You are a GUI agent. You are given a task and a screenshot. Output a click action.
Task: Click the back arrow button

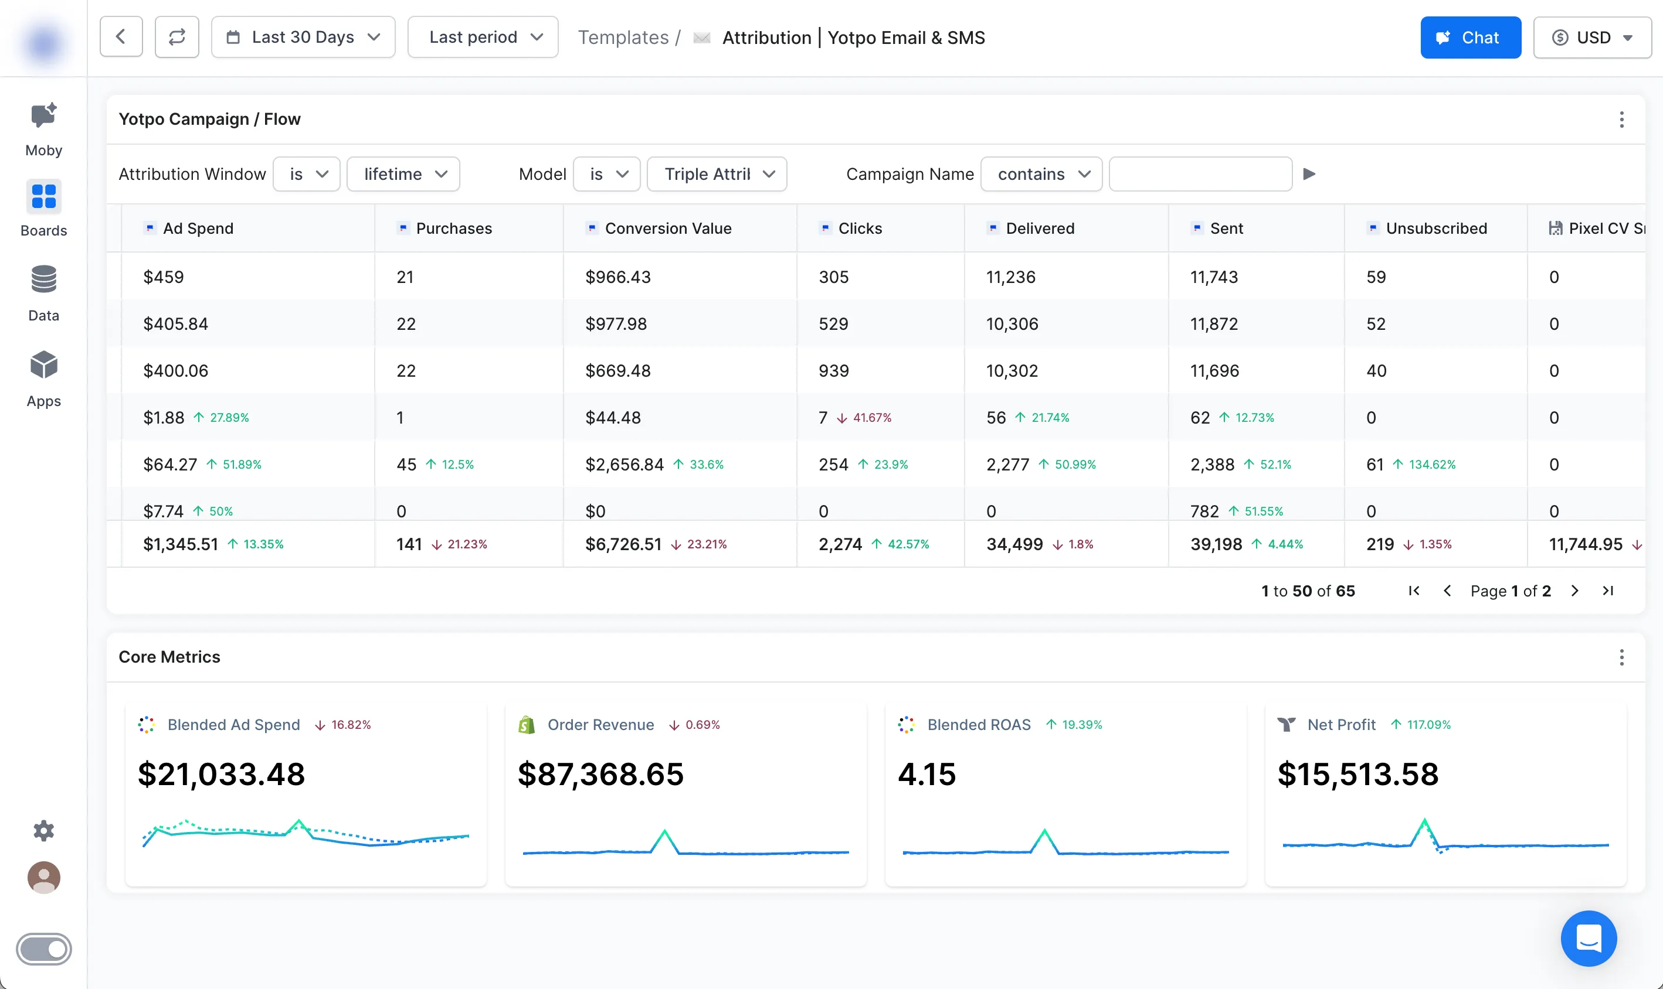pyautogui.click(x=121, y=37)
